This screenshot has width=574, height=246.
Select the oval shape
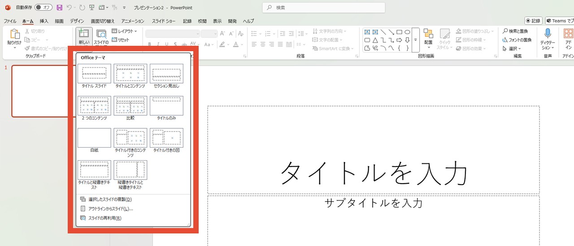coord(408,32)
